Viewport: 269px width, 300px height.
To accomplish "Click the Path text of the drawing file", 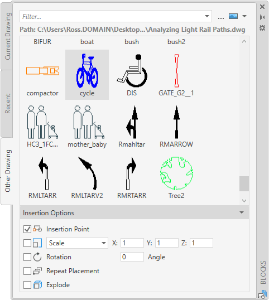I will [132, 30].
